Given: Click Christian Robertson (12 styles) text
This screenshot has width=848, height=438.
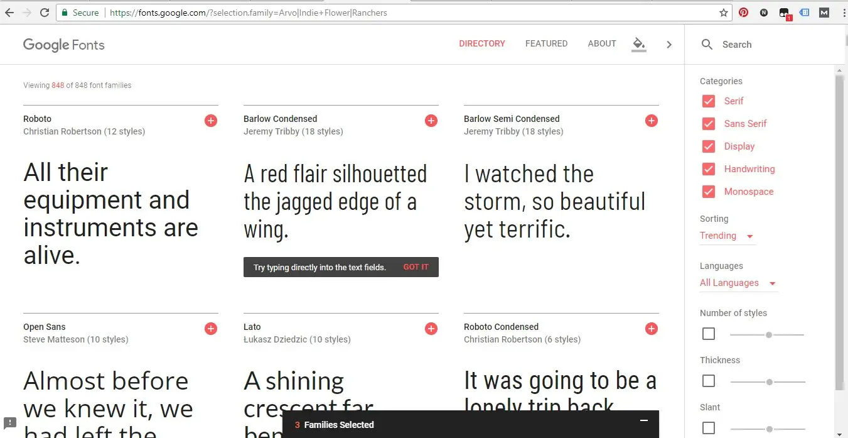Looking at the screenshot, I should pyautogui.click(x=84, y=131).
